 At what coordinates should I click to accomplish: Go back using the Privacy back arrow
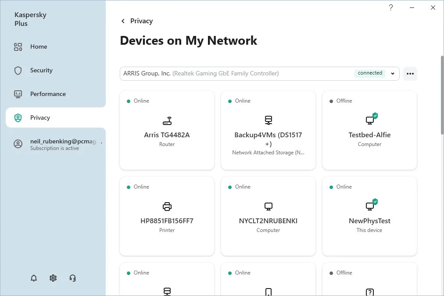pos(123,21)
